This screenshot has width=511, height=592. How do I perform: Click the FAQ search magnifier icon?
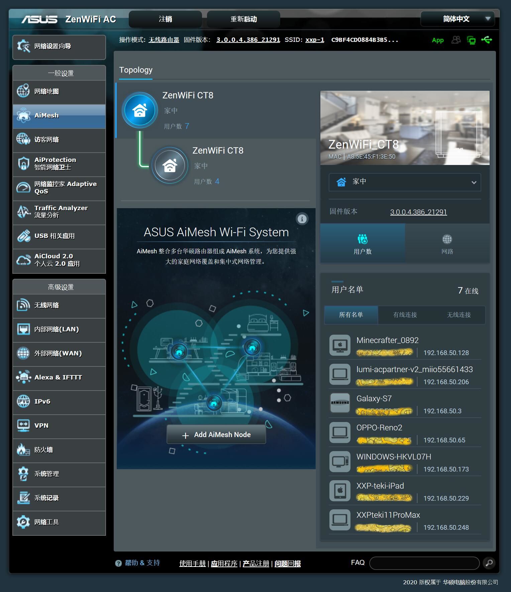[x=489, y=563]
